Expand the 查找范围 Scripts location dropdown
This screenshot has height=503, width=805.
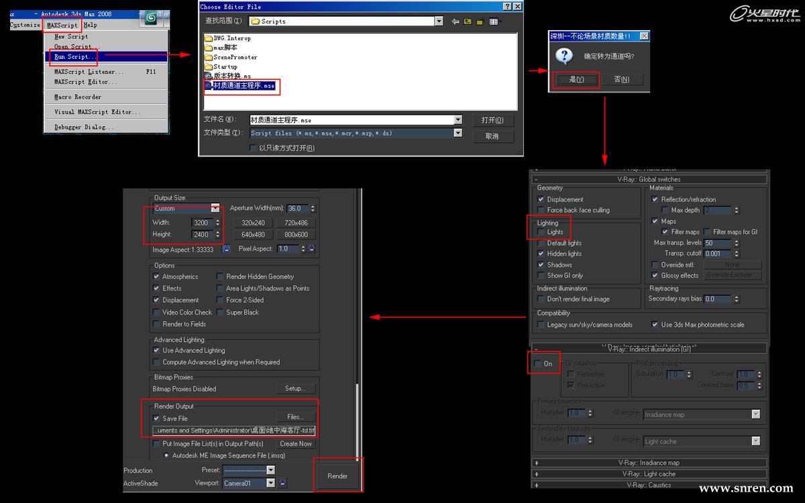pyautogui.click(x=439, y=21)
